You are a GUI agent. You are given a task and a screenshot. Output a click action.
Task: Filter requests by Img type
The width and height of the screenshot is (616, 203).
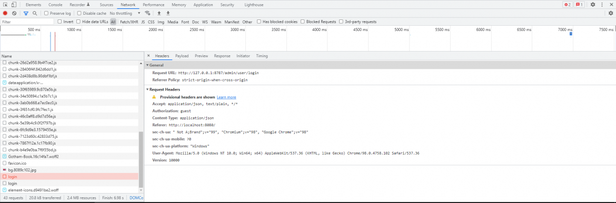pos(161,22)
